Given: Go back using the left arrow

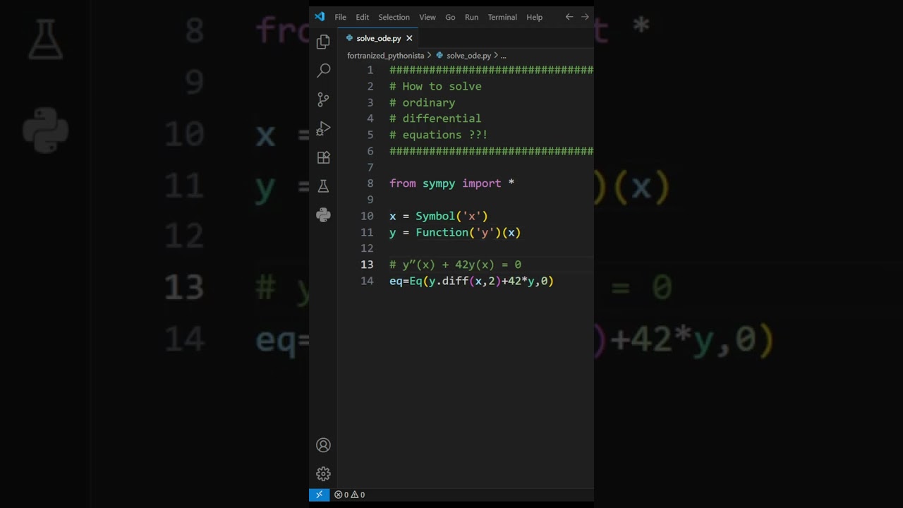Looking at the screenshot, I should [569, 17].
